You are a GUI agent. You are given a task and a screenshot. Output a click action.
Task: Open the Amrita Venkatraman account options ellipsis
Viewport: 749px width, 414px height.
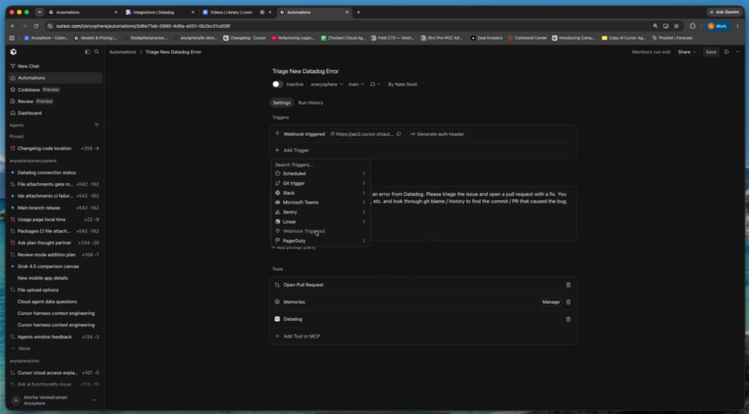point(94,400)
